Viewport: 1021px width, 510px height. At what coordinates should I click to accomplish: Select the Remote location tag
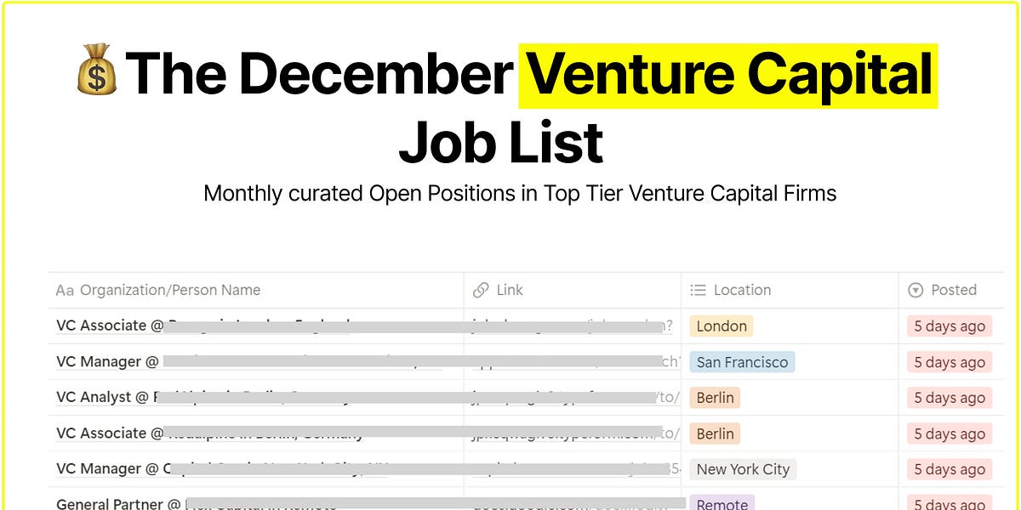click(x=722, y=504)
